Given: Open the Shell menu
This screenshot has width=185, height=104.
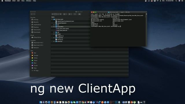Looking at the screenshot, I should coord(14,1).
